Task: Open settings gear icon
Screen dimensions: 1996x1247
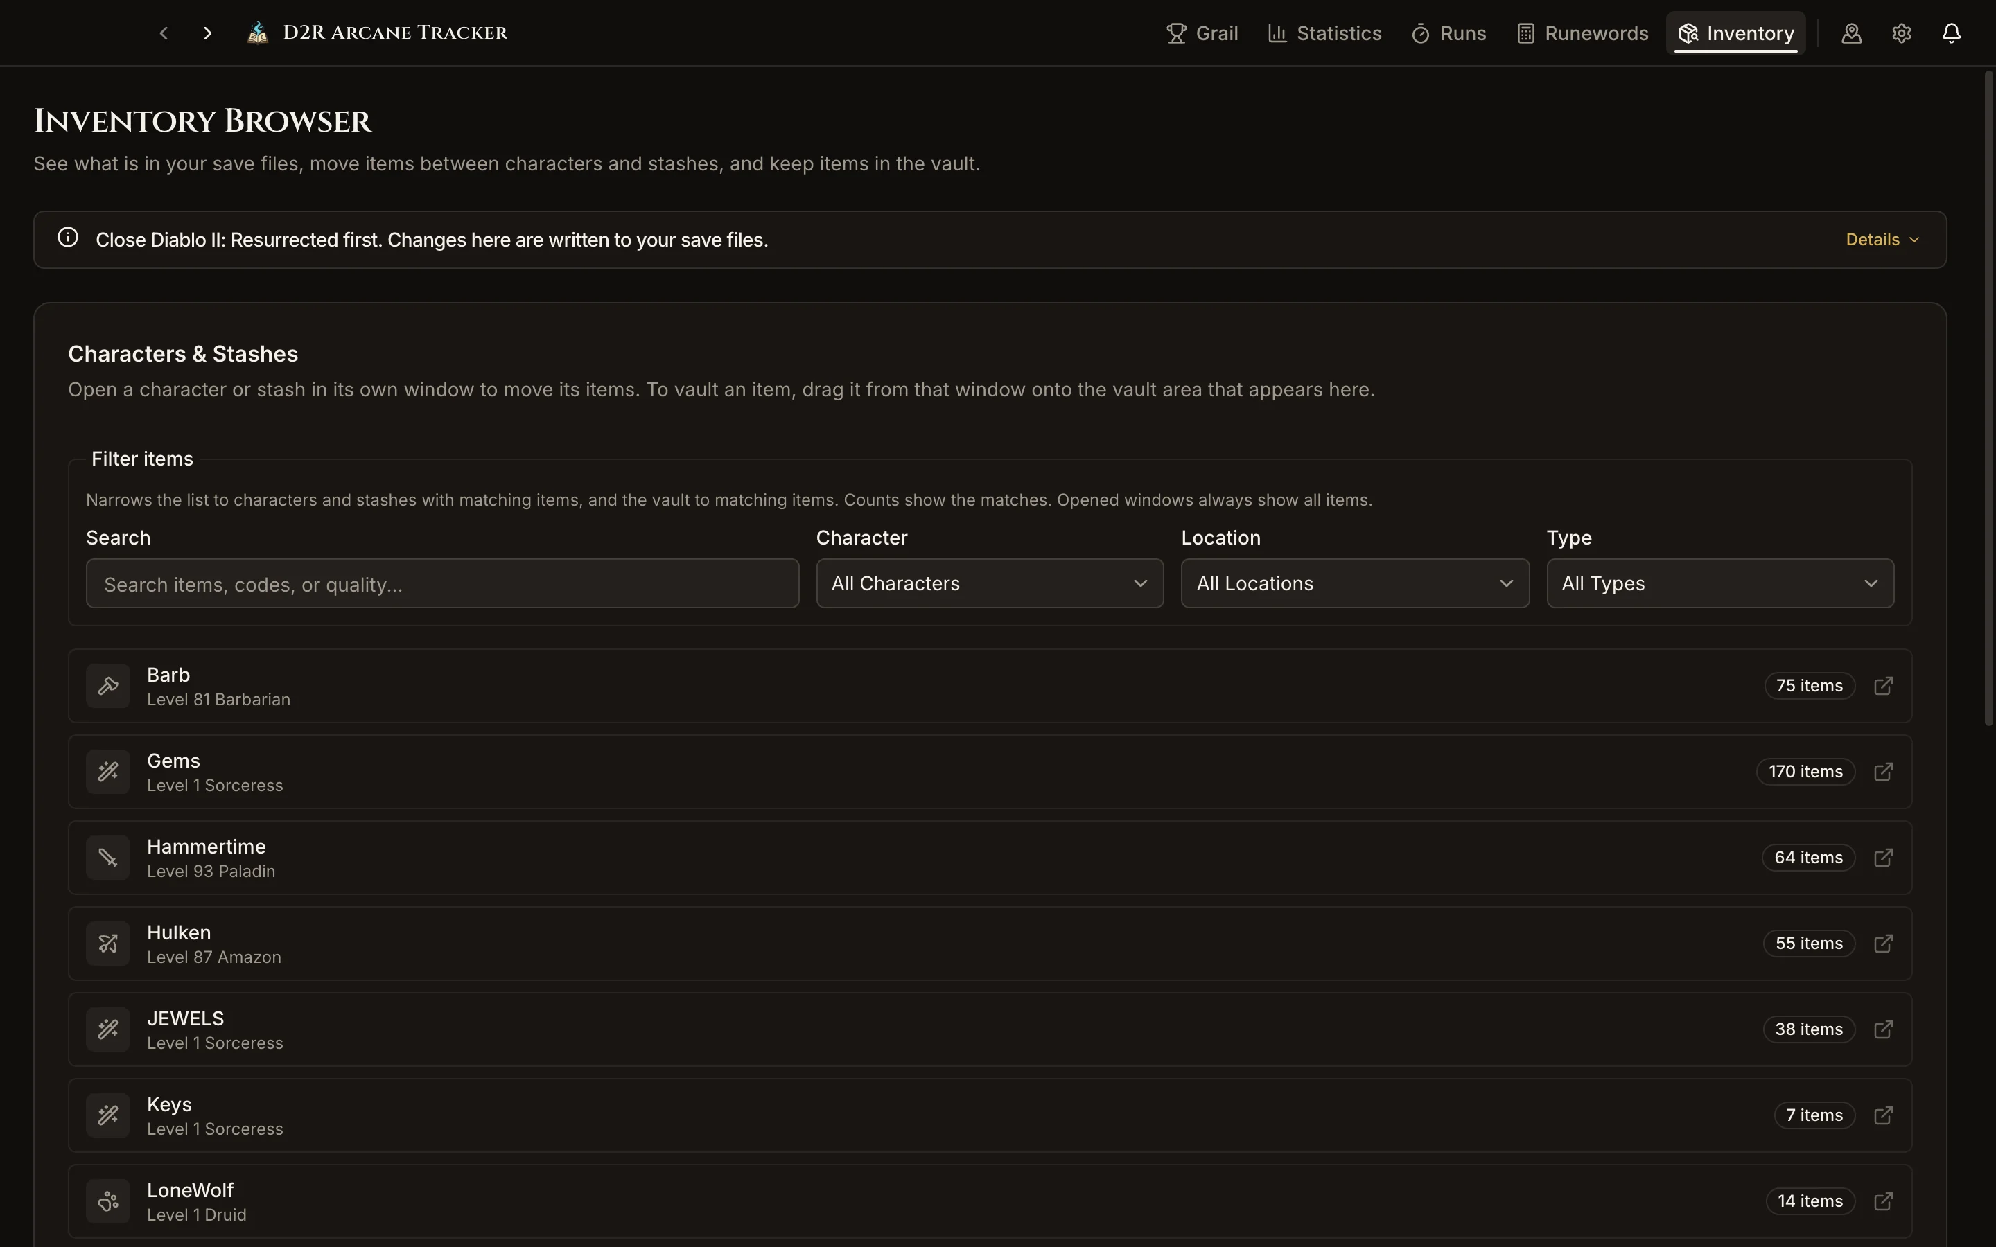Action: pyautogui.click(x=1901, y=33)
